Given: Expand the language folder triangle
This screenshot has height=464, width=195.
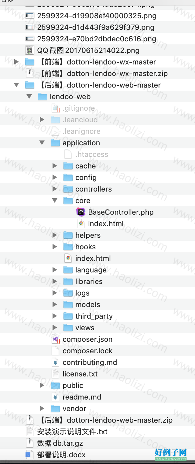Looking at the screenshot, I should pos(55,270).
